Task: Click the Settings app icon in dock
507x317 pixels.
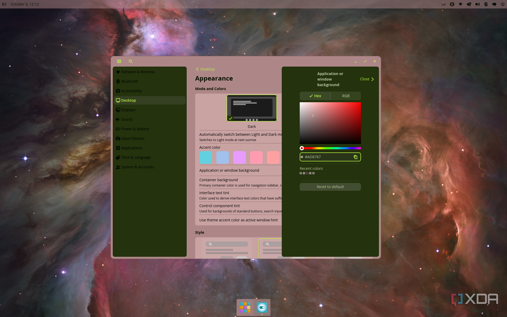Action: (262, 307)
